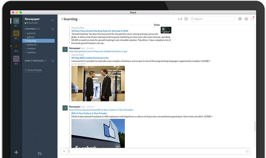Viewport: 266px width, 158px height.
Task: Click Newspaper bot avatar at 12:05 AM message
Action: coord(65,108)
